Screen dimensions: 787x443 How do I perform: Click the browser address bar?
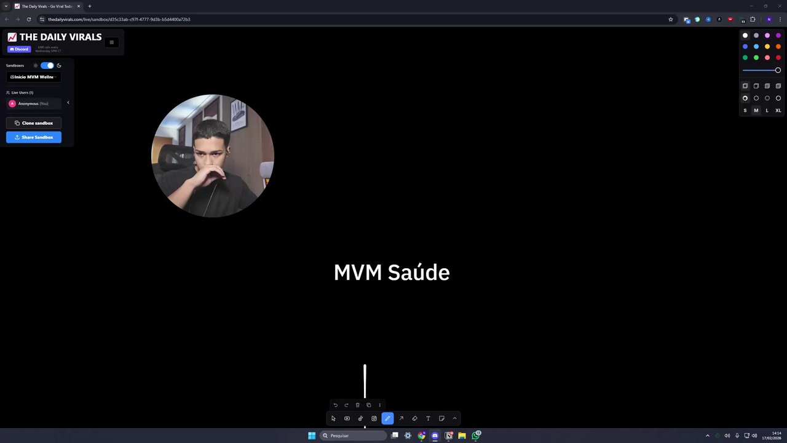(x=357, y=19)
